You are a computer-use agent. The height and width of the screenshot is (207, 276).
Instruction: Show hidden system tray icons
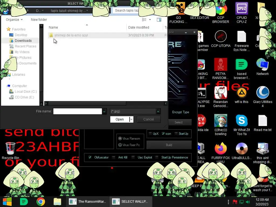click(x=228, y=202)
